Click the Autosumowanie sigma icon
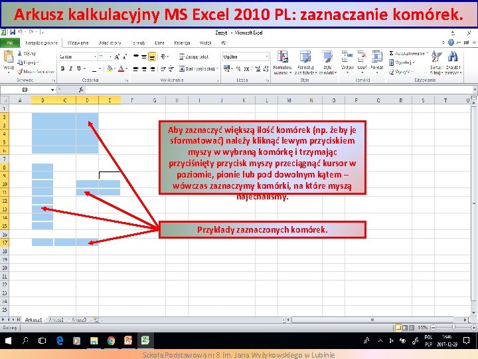This screenshot has height=359, width=478. coord(392,53)
